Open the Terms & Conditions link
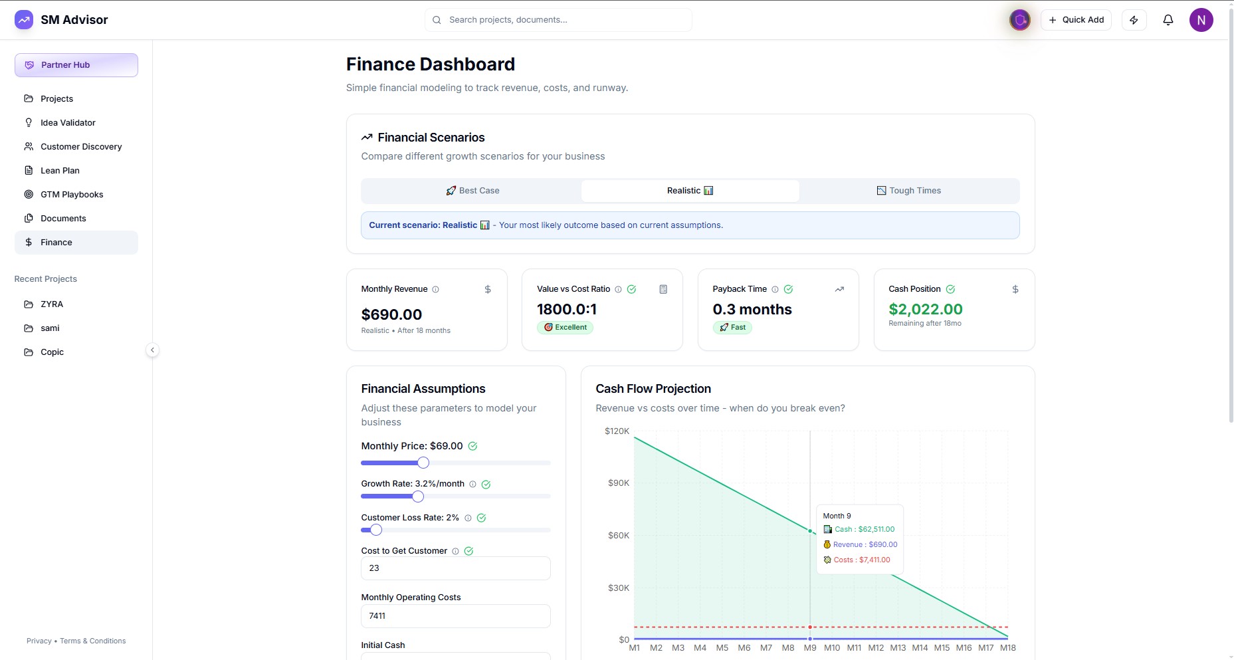Viewport: 1234px width, 660px height. 92,641
